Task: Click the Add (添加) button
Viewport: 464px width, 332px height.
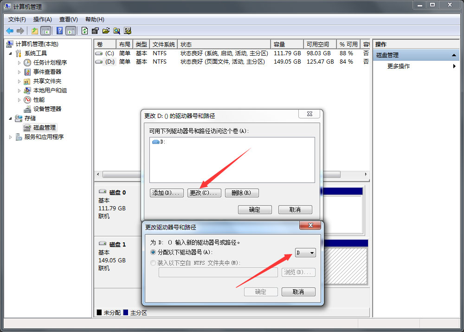Action: click(x=167, y=193)
